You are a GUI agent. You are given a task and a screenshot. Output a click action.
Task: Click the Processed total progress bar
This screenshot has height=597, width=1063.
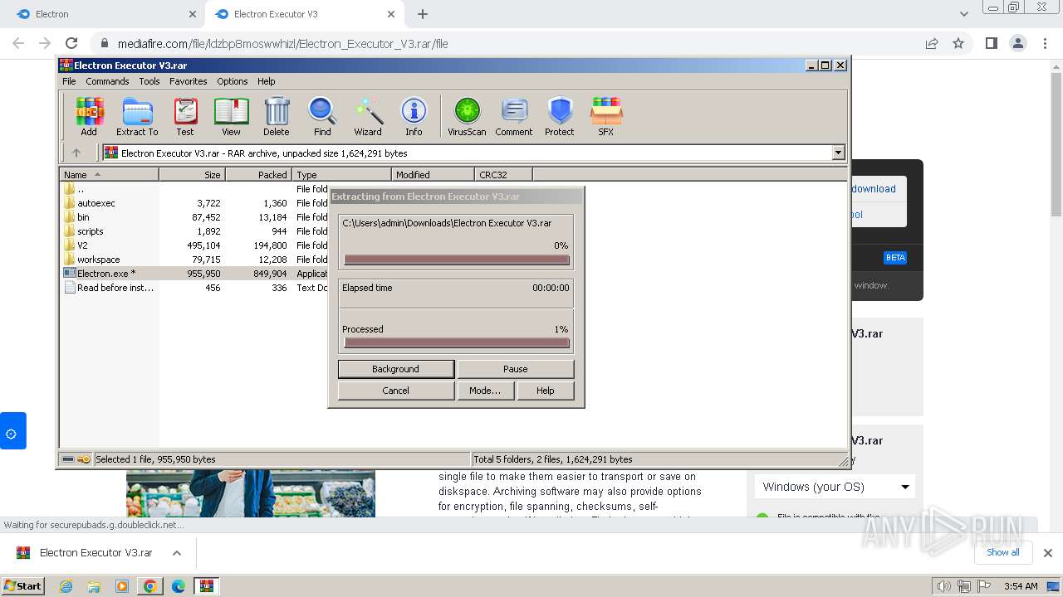pyautogui.click(x=457, y=342)
